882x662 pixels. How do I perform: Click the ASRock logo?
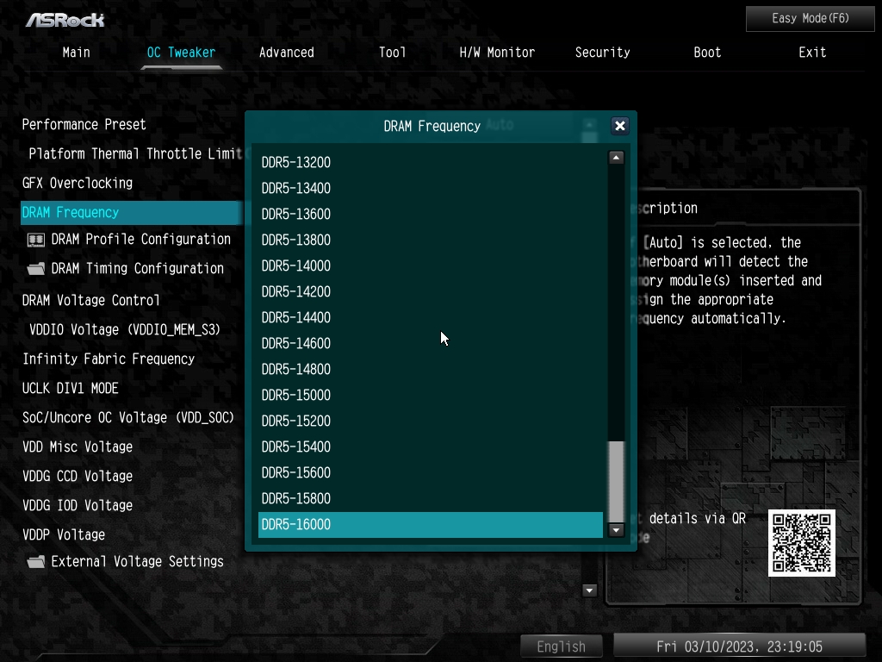(65, 21)
